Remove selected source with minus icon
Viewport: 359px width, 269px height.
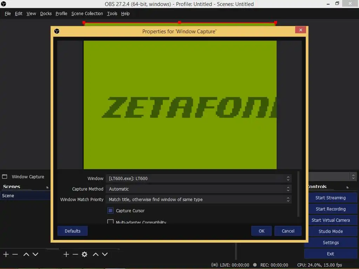coord(75,254)
